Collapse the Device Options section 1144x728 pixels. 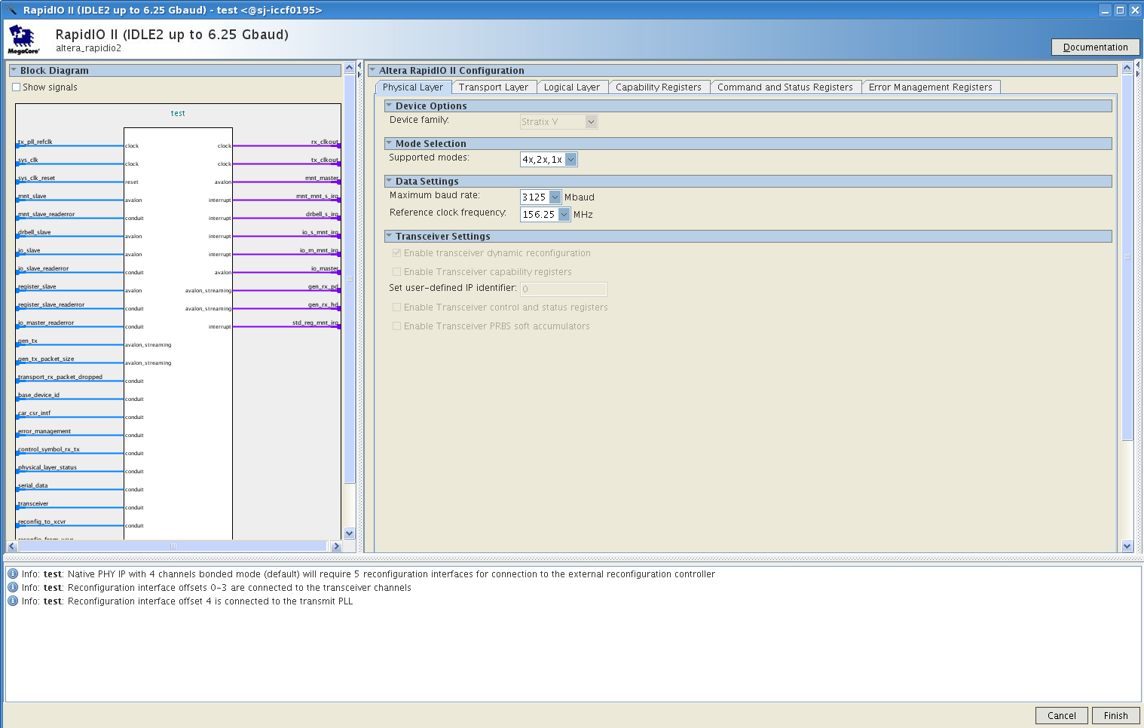pos(389,106)
